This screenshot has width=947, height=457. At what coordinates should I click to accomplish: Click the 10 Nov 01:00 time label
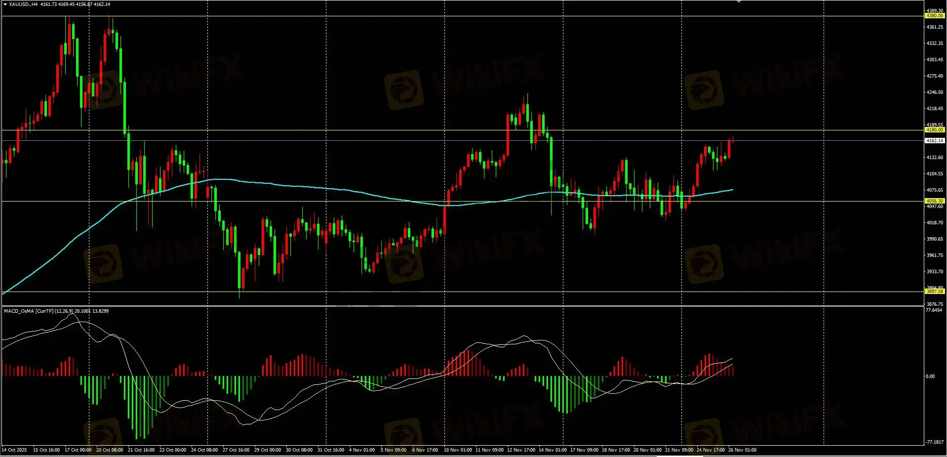[458, 450]
